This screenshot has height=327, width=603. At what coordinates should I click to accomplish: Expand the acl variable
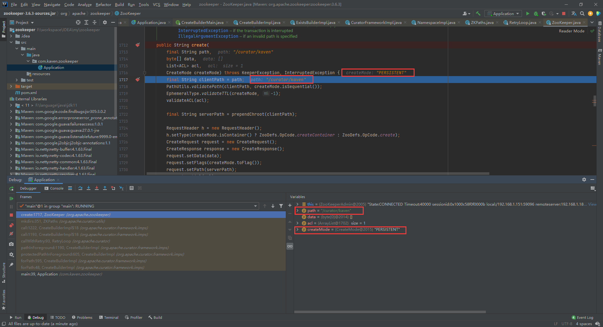pos(297,223)
